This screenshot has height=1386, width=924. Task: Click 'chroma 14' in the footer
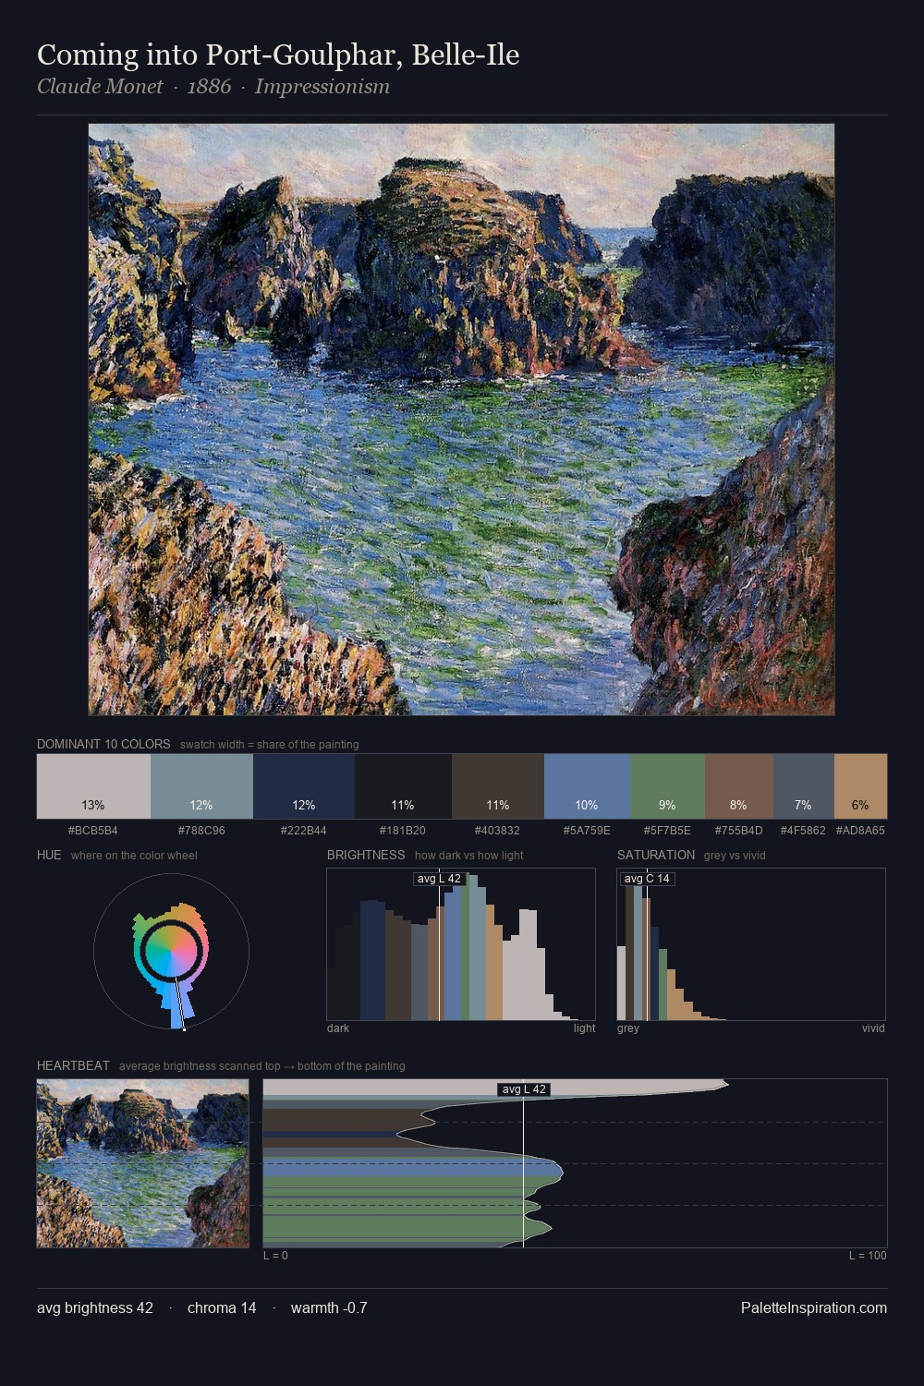(222, 1307)
